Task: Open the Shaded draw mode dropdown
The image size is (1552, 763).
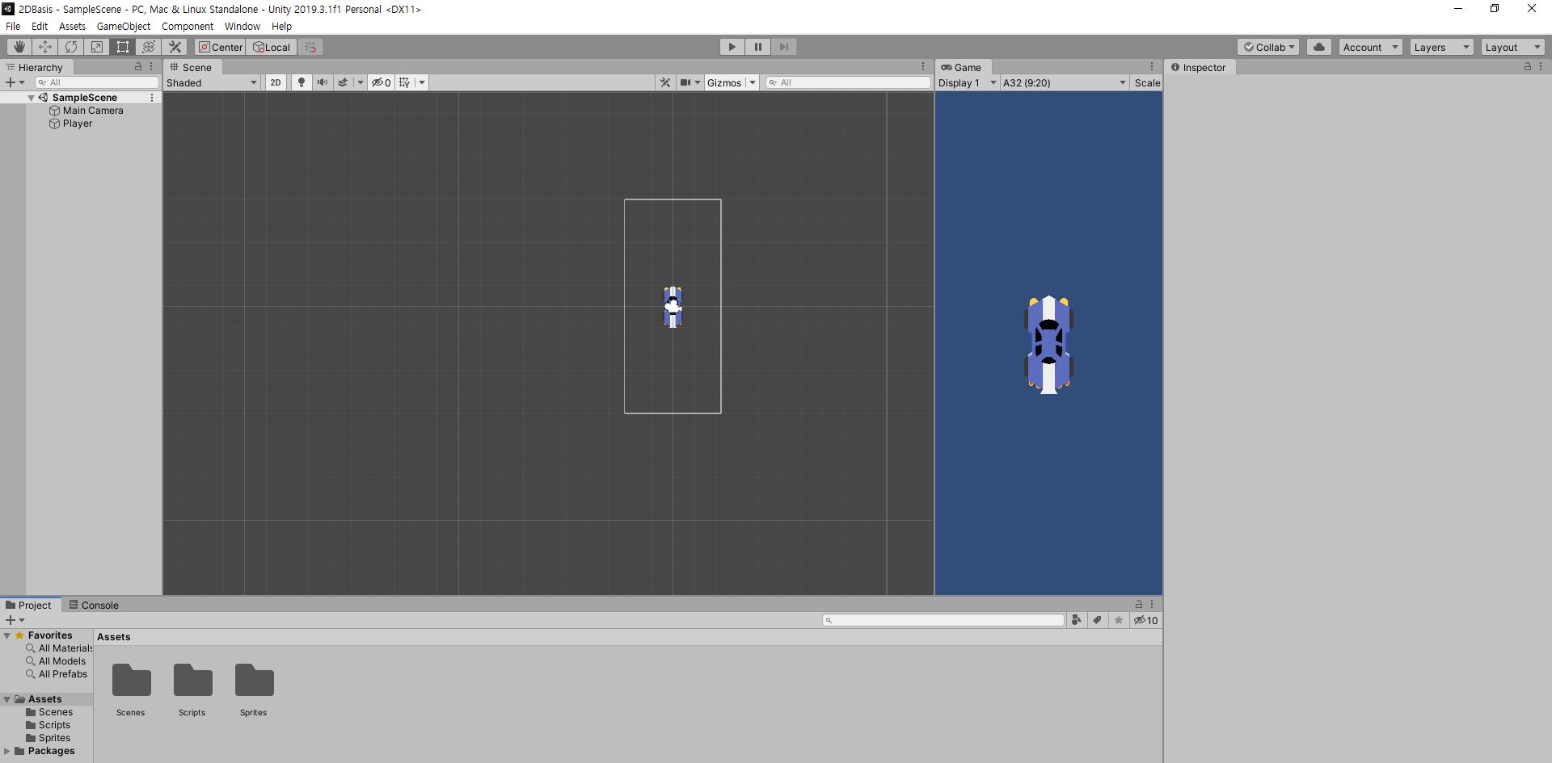Action: click(212, 82)
